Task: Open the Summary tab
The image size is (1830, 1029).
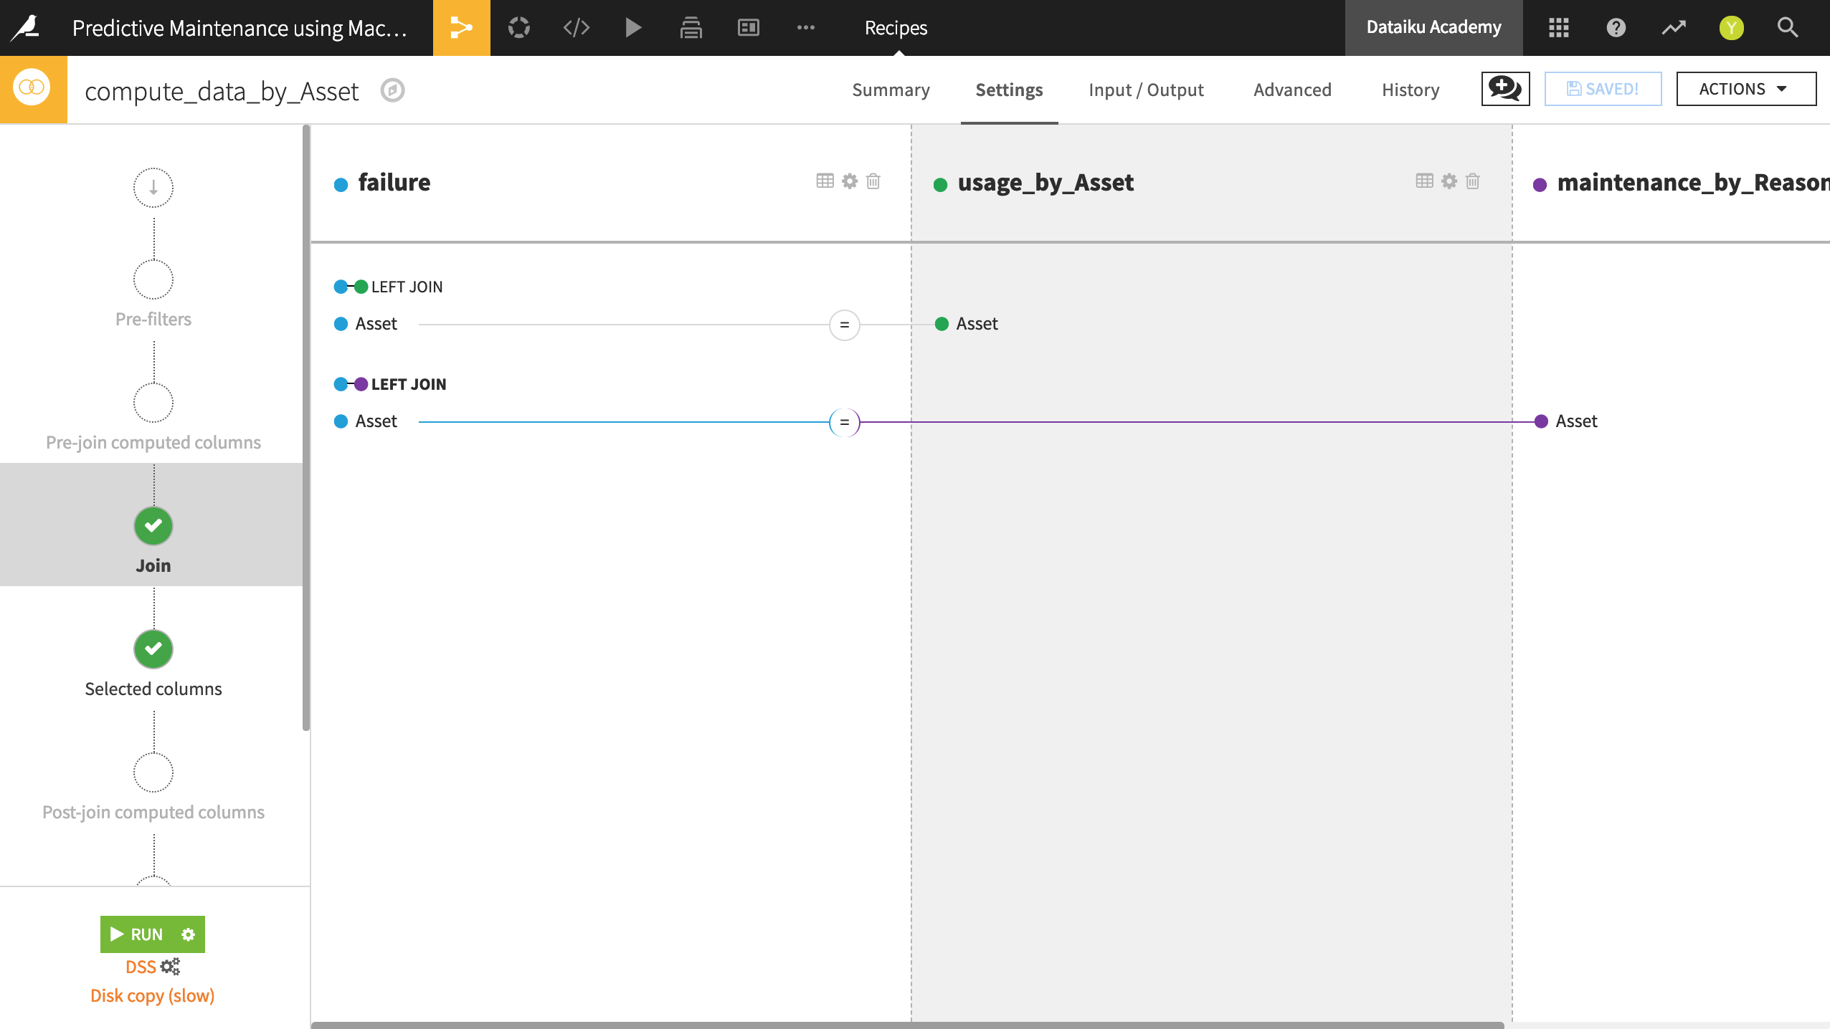Action: pyautogui.click(x=891, y=90)
